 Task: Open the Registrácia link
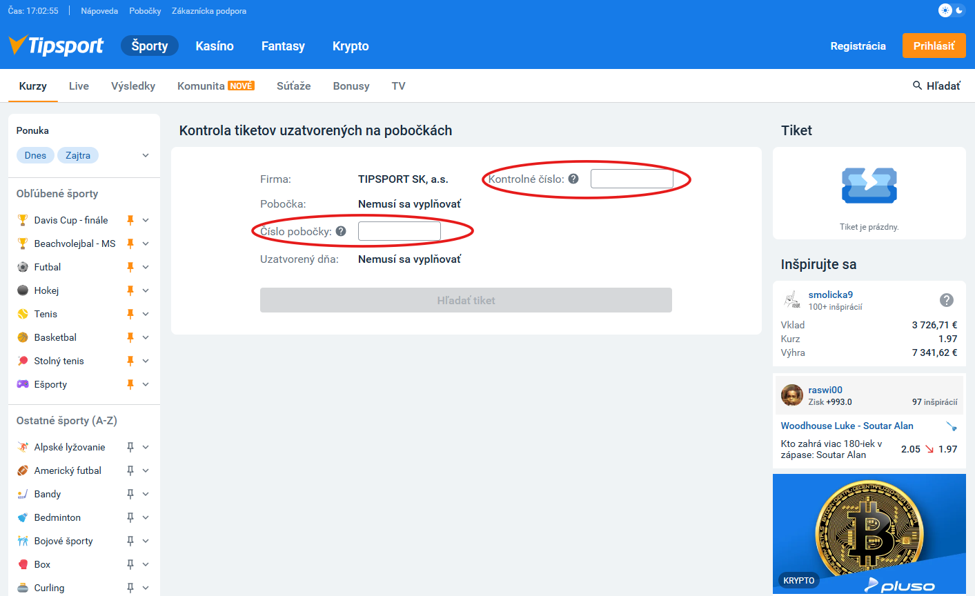click(x=858, y=46)
